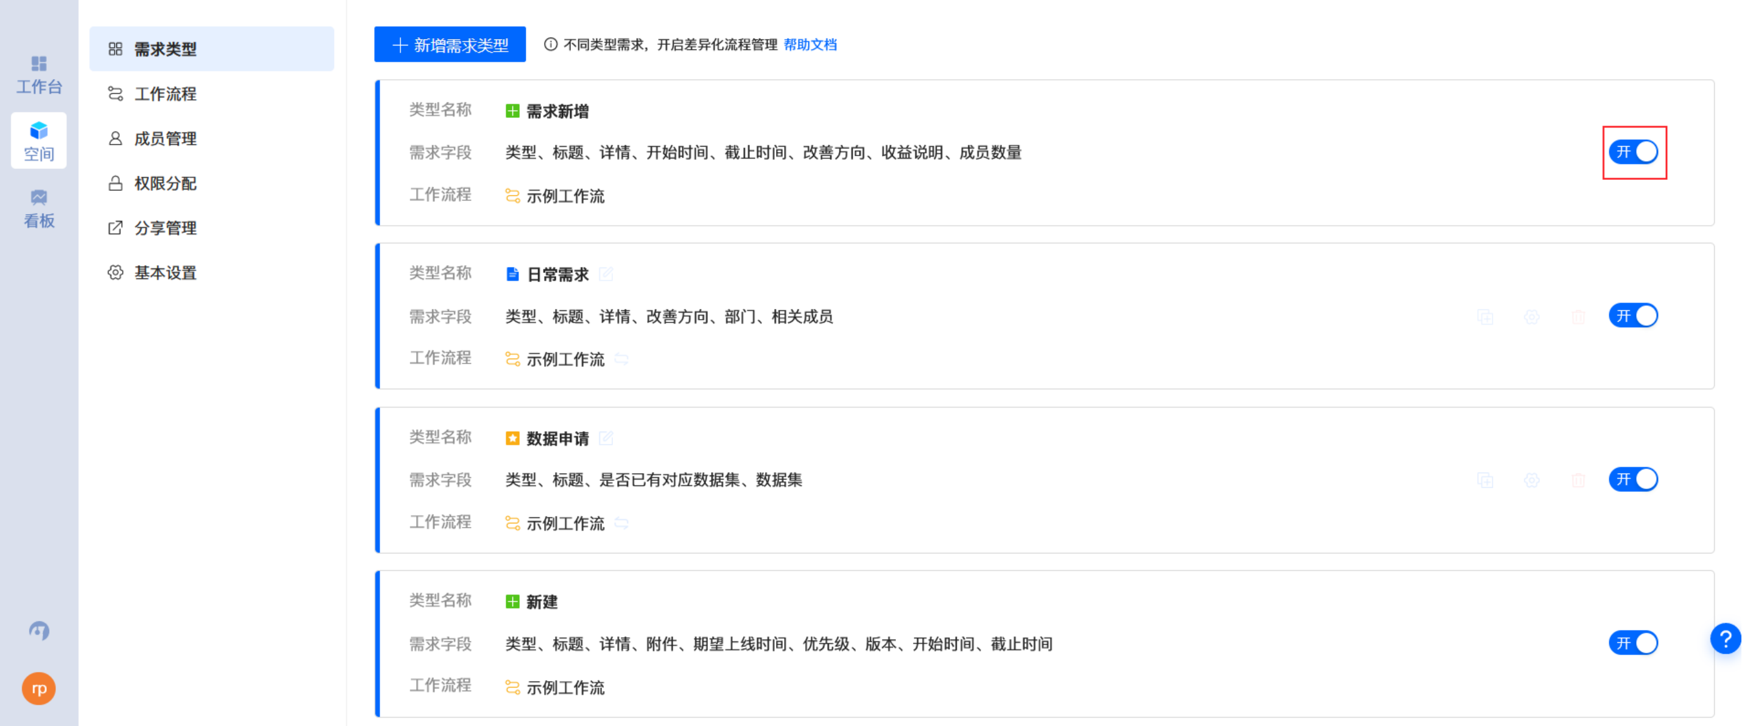1742x726 pixels.
Task: Toggle the 新建 type switch off
Action: tap(1633, 643)
